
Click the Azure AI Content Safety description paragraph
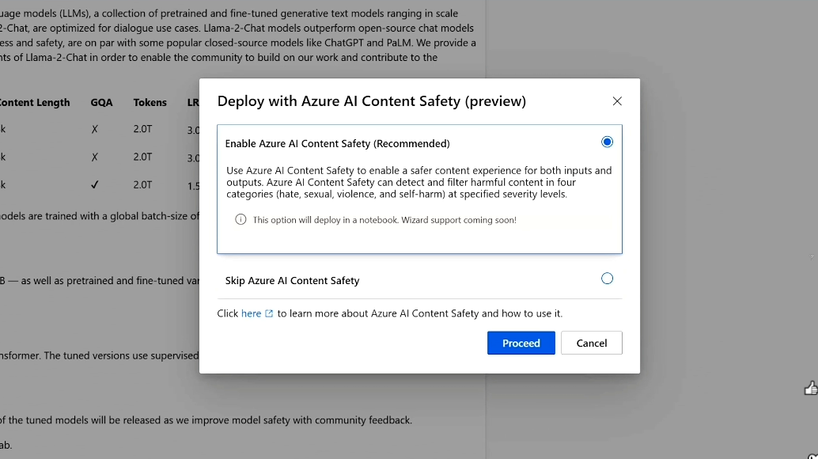click(418, 182)
